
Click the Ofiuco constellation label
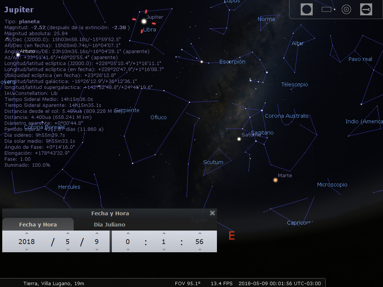[x=159, y=117]
